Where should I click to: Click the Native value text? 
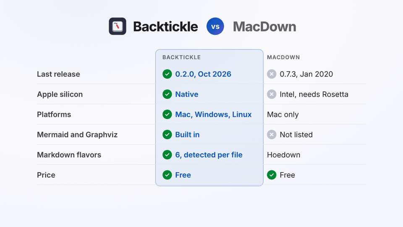pyautogui.click(x=186, y=94)
